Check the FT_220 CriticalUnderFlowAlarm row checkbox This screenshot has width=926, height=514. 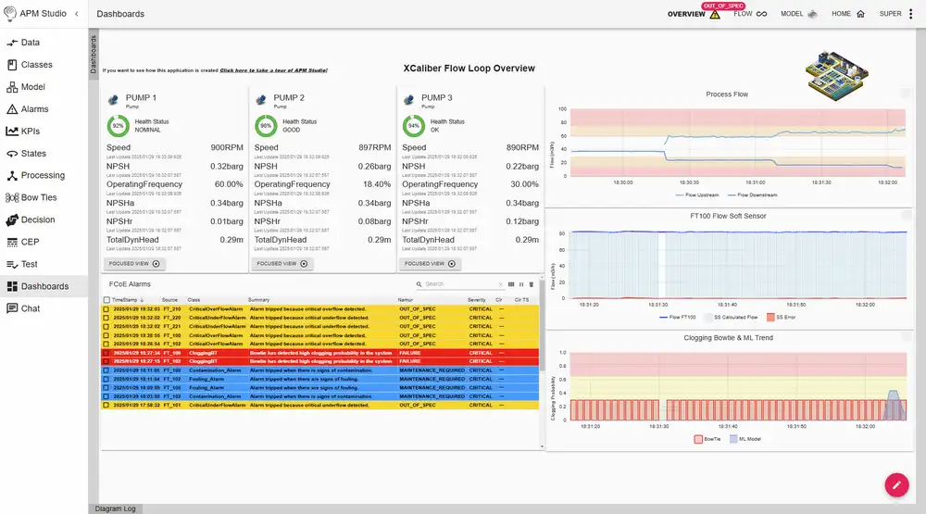(x=106, y=318)
